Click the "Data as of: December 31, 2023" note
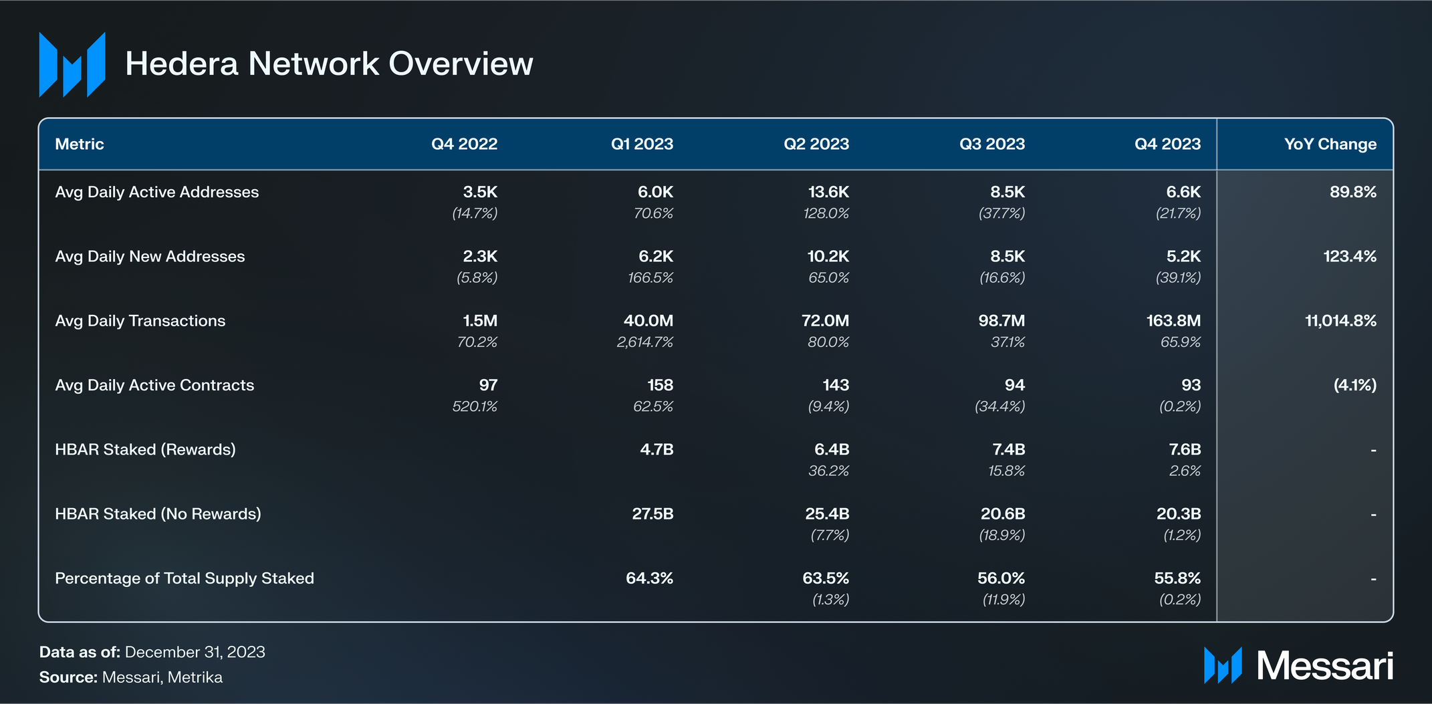The width and height of the screenshot is (1432, 704). [152, 653]
